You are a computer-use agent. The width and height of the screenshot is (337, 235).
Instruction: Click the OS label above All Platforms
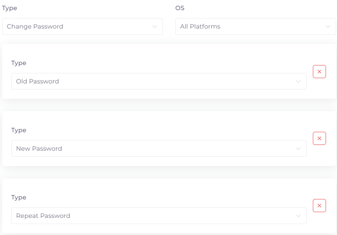[x=180, y=8]
